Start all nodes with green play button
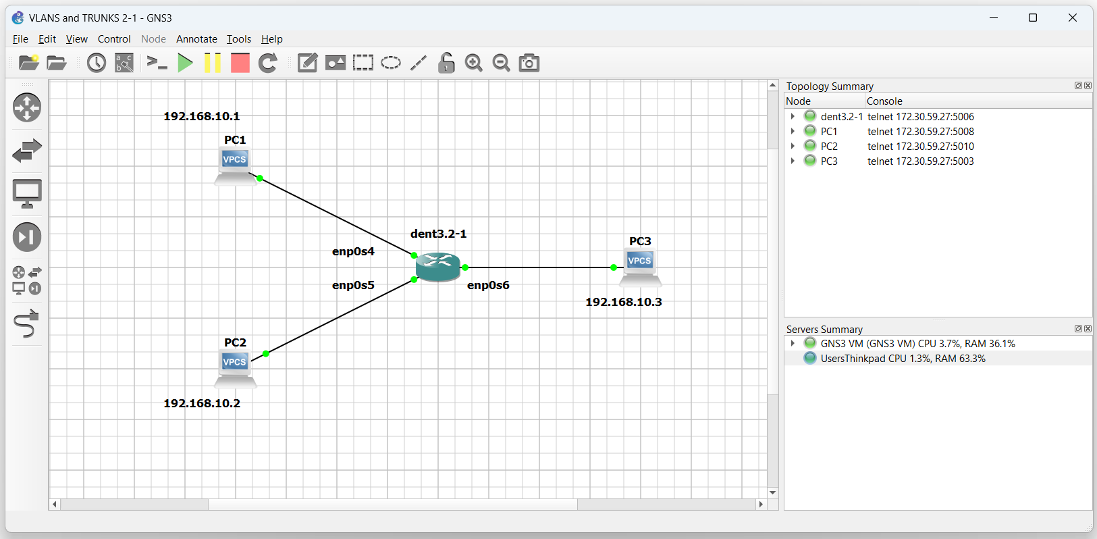This screenshot has width=1097, height=539. 185,63
